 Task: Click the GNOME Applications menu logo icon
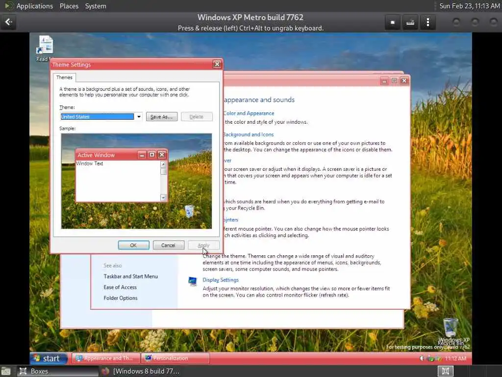tap(9, 6)
